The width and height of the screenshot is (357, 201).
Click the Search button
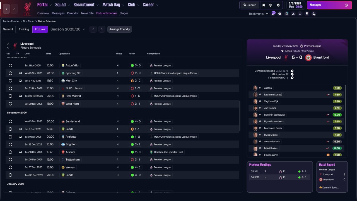[249, 5]
